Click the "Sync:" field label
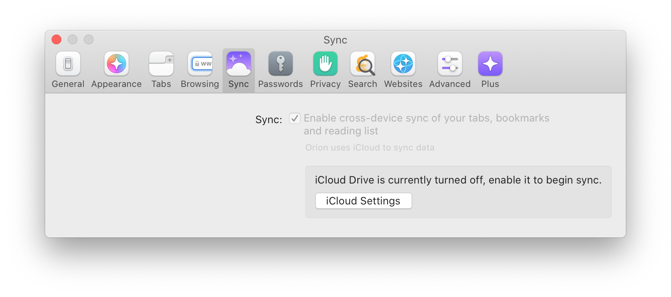671x297 pixels. point(269,120)
